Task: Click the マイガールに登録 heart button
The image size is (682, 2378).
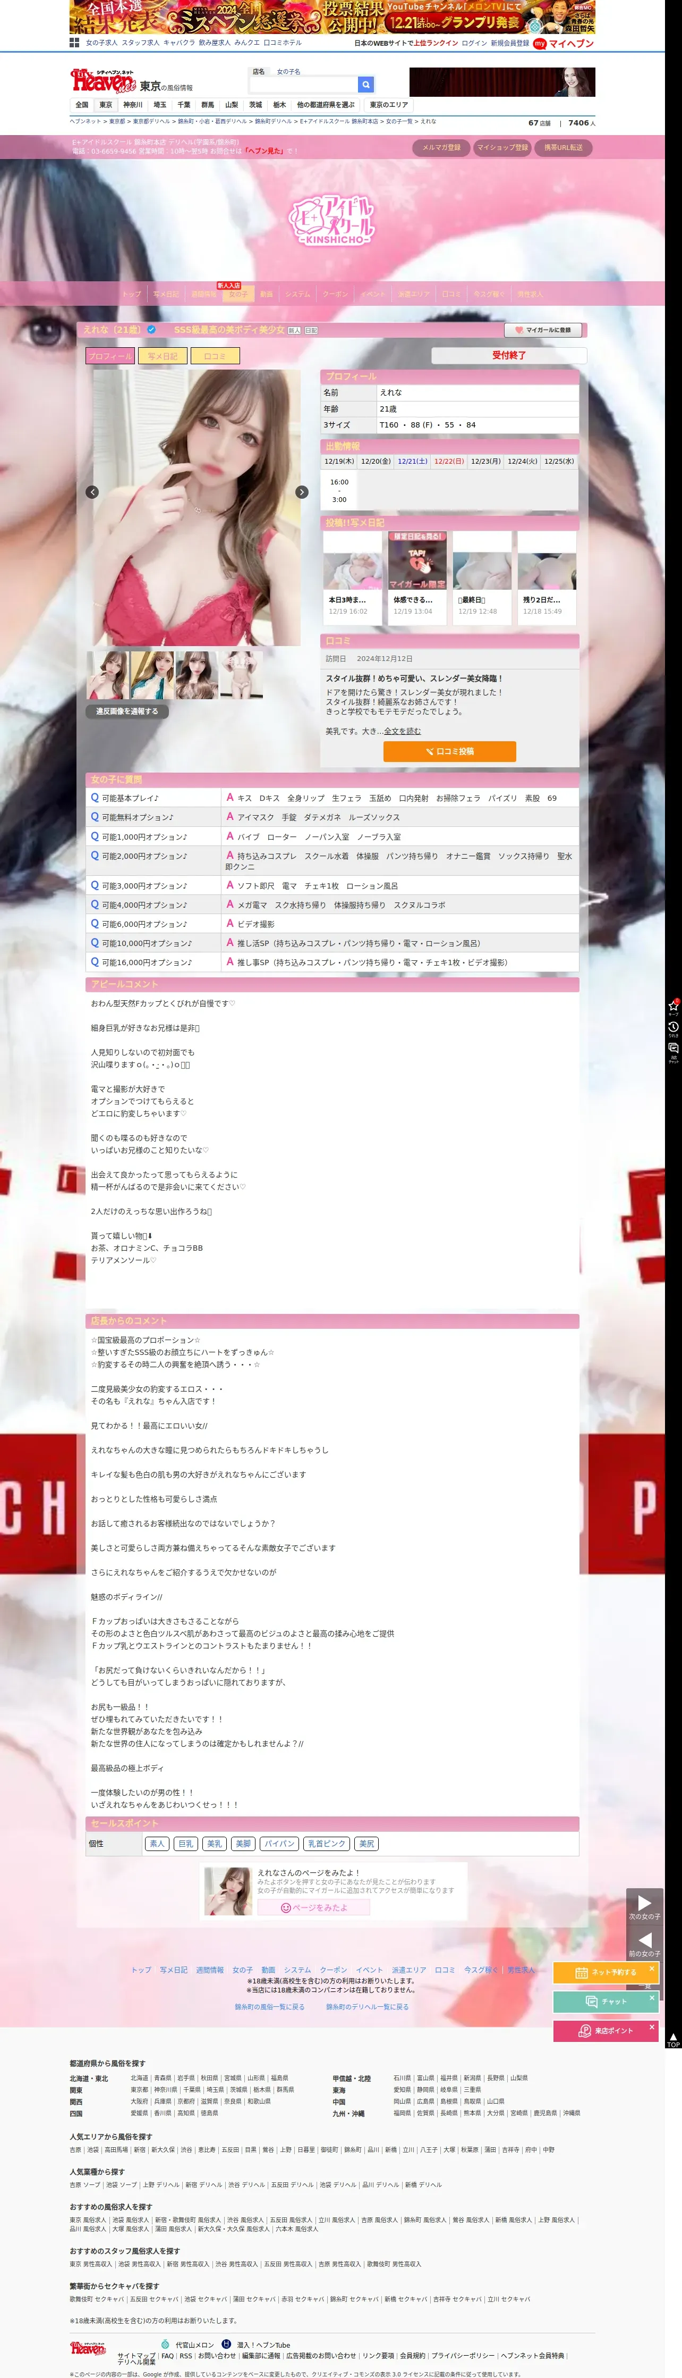Action: click(x=543, y=330)
